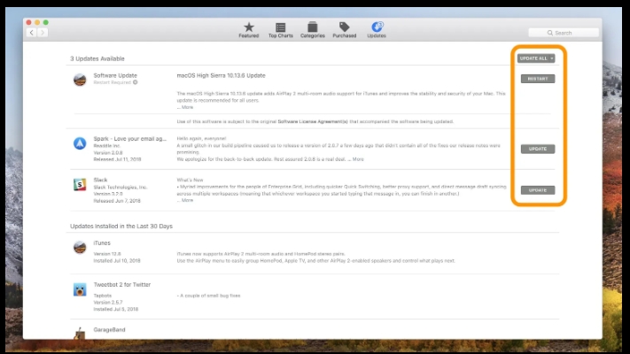Viewport: 630px width, 354px height.
Task: Click the Slack What's New heading
Action: tap(190, 180)
